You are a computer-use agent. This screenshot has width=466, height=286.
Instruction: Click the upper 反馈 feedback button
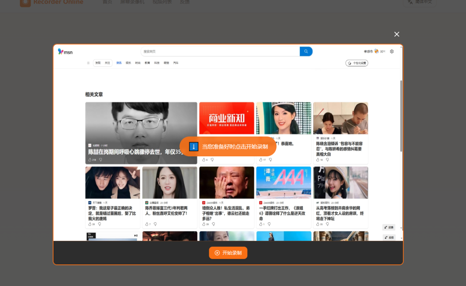389,227
